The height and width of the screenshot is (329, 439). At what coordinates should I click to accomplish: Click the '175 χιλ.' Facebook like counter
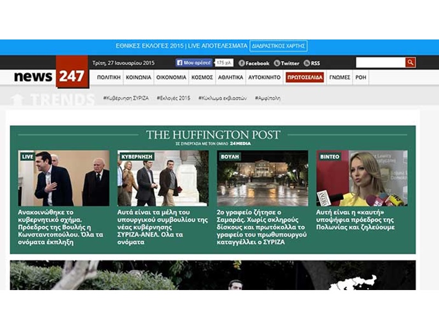[x=224, y=63]
